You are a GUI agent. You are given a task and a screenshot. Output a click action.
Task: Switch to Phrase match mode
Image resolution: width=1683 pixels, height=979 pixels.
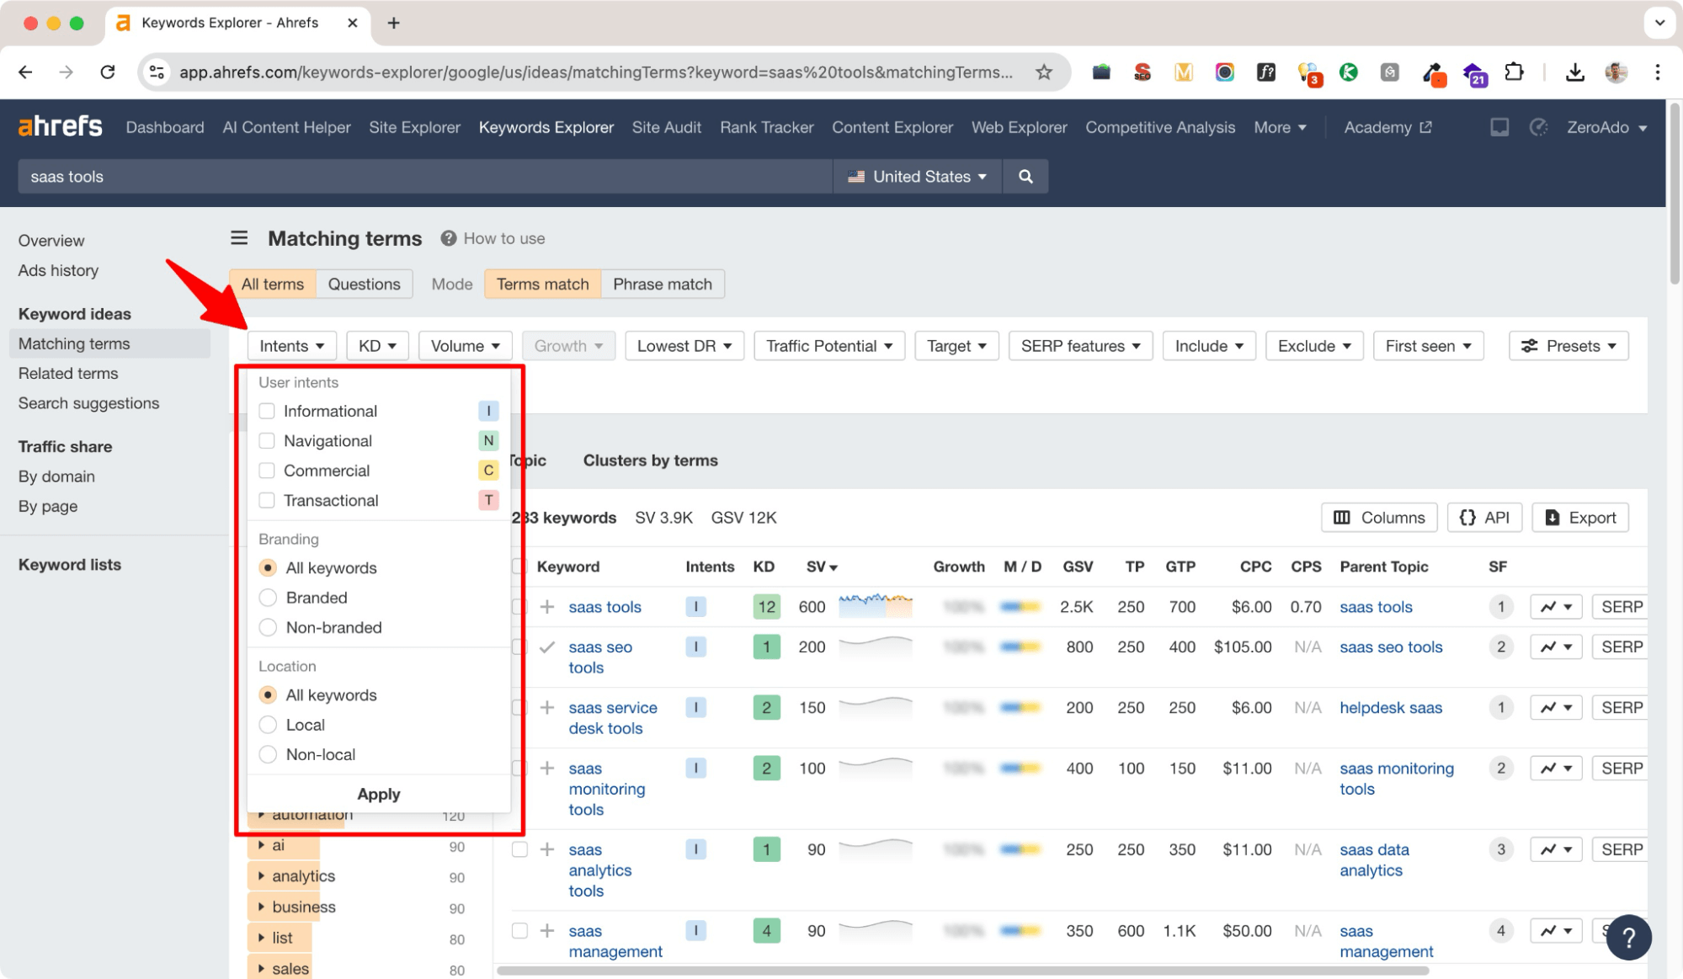[x=663, y=285]
